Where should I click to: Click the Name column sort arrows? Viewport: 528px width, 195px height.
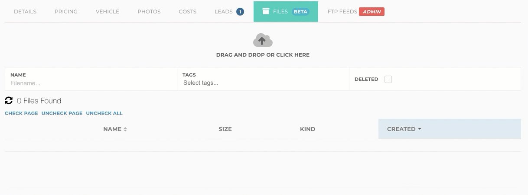(125, 129)
